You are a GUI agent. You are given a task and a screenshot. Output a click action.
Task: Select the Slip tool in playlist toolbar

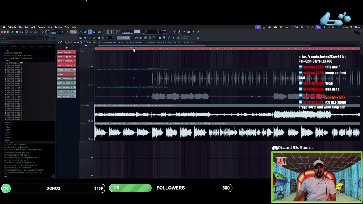(78, 42)
